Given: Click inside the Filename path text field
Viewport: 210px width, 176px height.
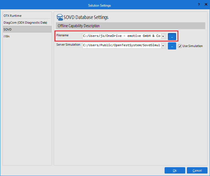Looking at the screenshot, I should [x=121, y=36].
